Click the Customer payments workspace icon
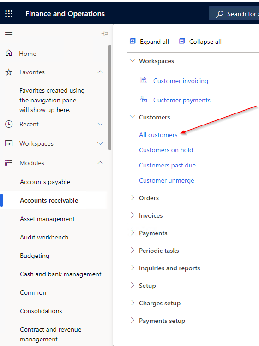This screenshot has height=346, width=259. 144,99
